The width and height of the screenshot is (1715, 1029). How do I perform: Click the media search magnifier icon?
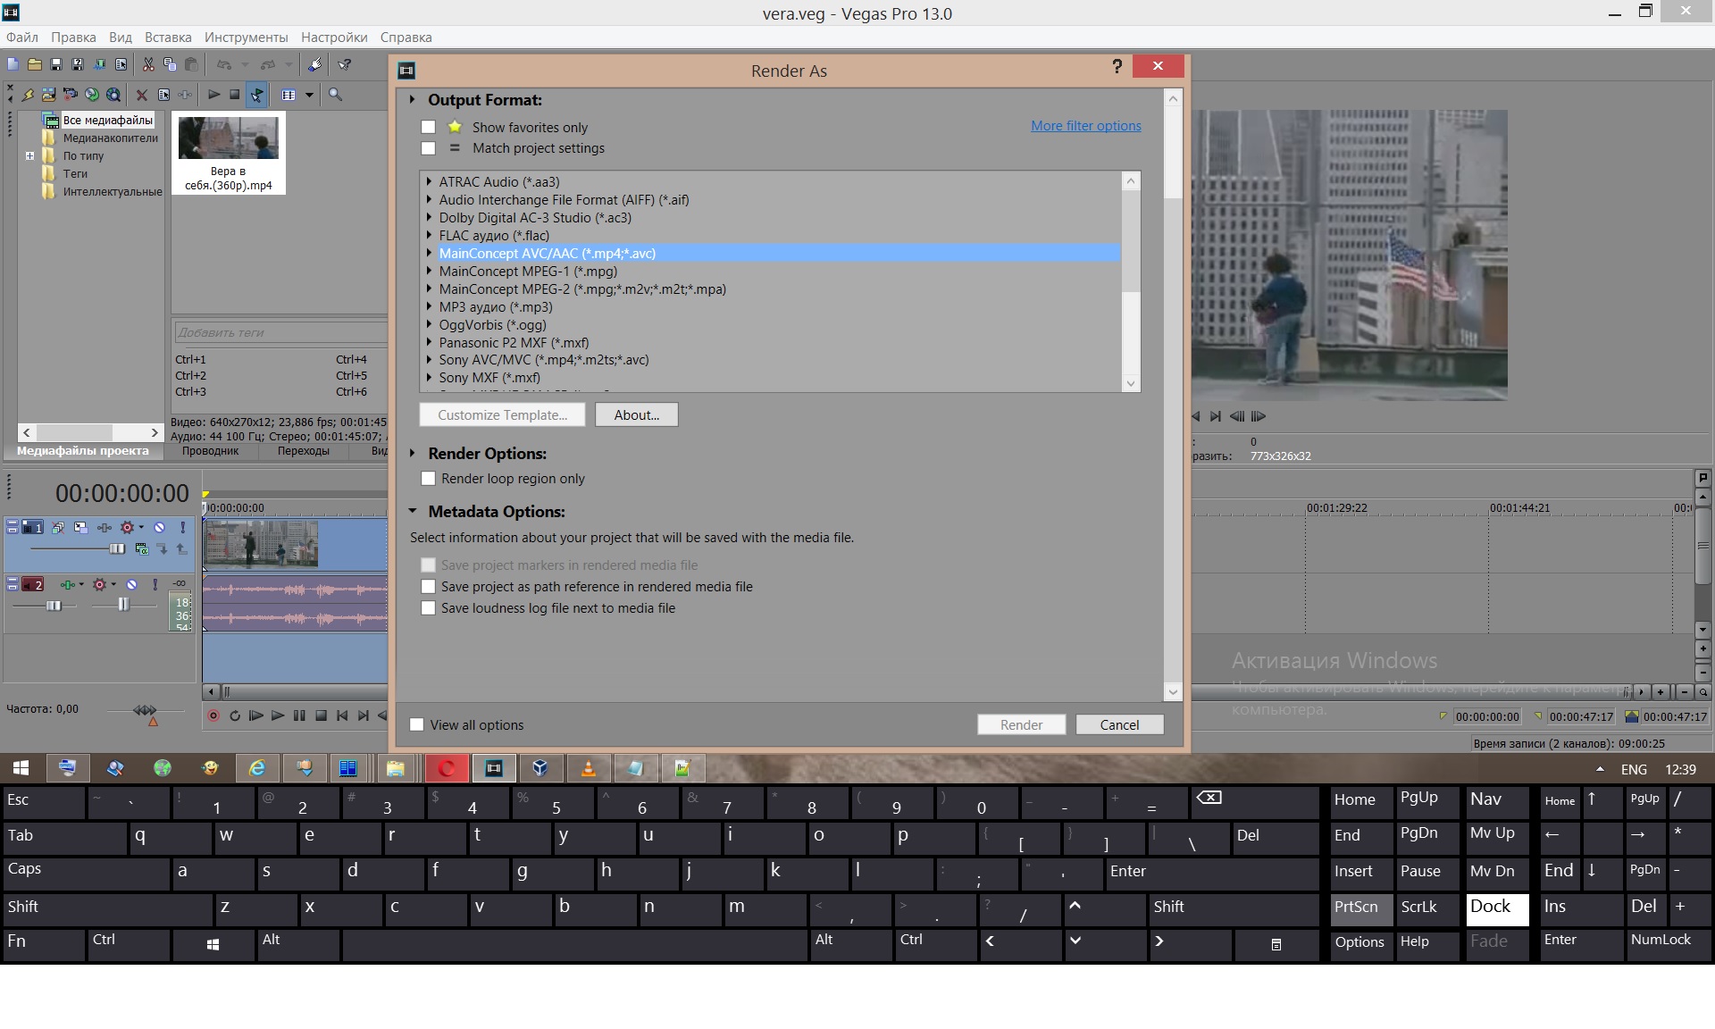click(336, 95)
